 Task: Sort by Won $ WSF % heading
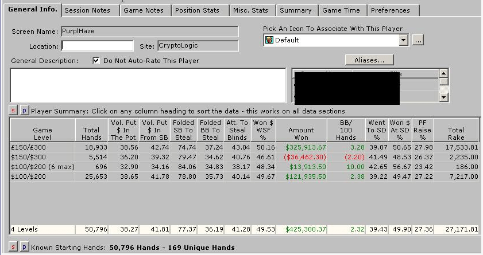[264, 130]
